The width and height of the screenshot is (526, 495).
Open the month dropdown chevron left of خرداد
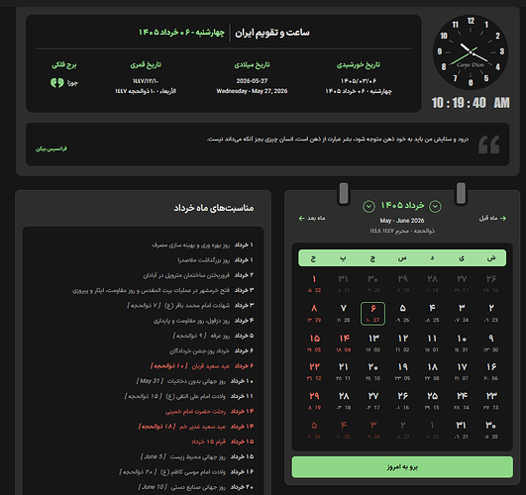click(x=435, y=206)
